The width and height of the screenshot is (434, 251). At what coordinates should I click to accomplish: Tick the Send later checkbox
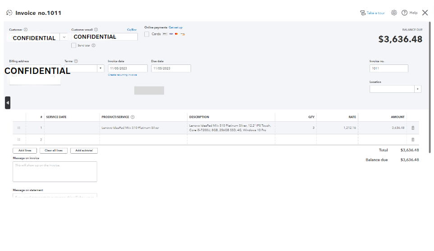pyautogui.click(x=73, y=46)
